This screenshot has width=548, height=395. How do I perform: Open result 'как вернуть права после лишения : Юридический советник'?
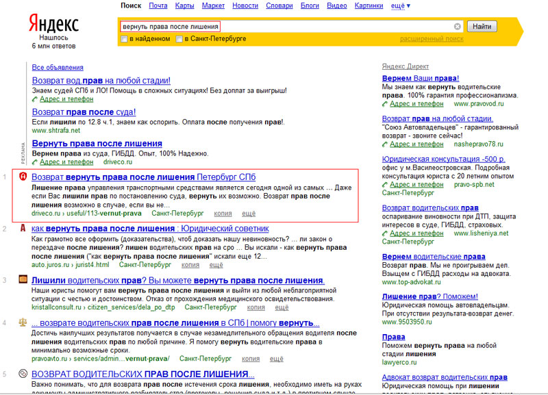coord(150,229)
